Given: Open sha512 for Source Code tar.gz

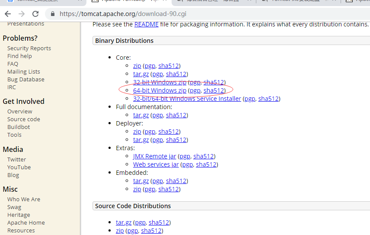Looking at the screenshot, I should click(x=159, y=222).
